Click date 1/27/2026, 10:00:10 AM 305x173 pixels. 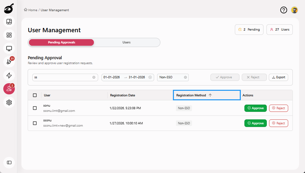point(126,123)
